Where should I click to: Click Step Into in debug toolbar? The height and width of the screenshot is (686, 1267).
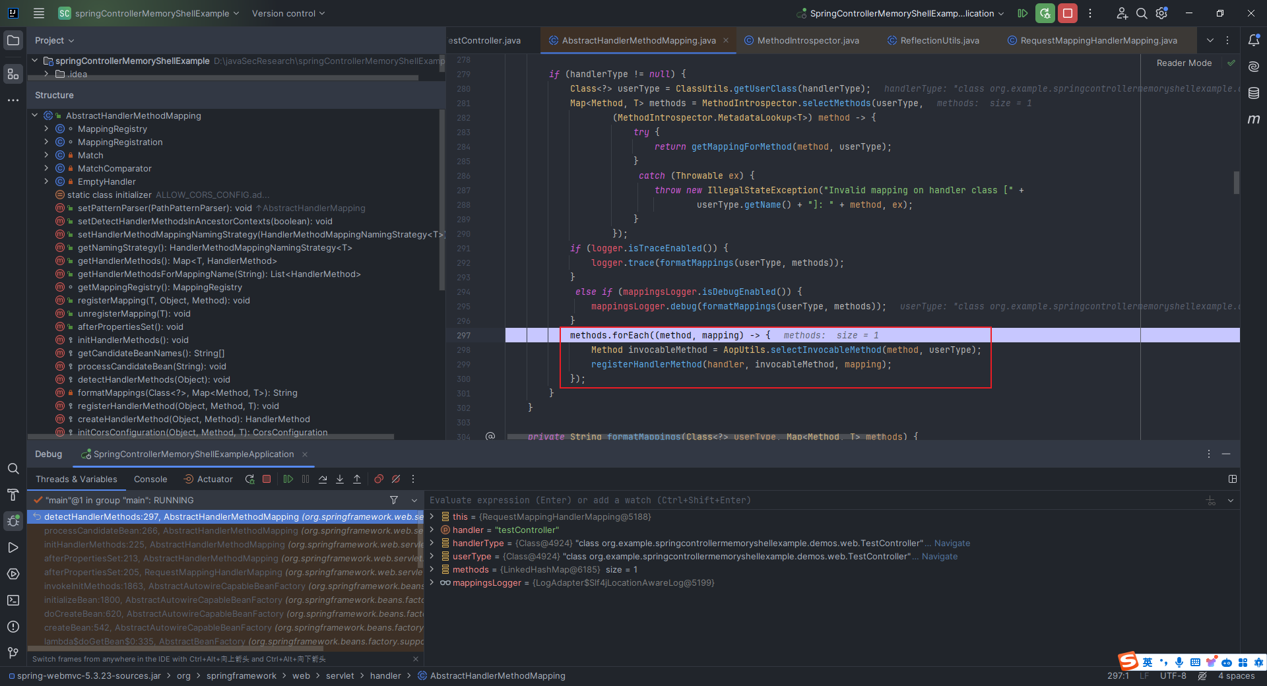click(x=340, y=480)
